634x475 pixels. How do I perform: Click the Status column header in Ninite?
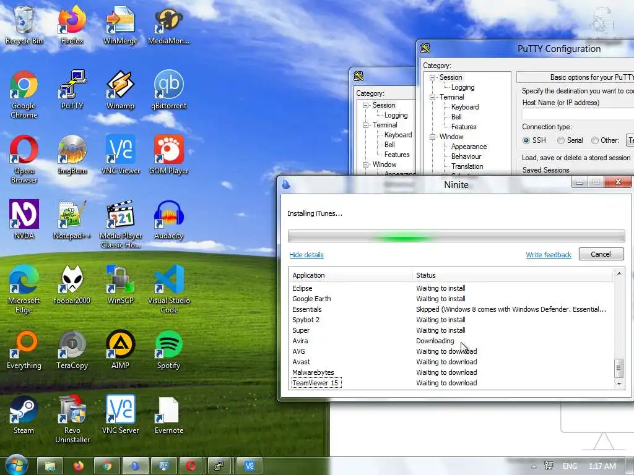(x=513, y=275)
